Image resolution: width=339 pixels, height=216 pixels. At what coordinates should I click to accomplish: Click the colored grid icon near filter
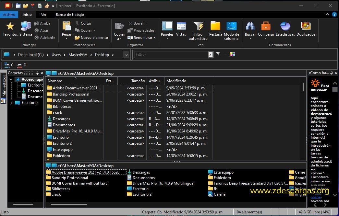coord(232,54)
